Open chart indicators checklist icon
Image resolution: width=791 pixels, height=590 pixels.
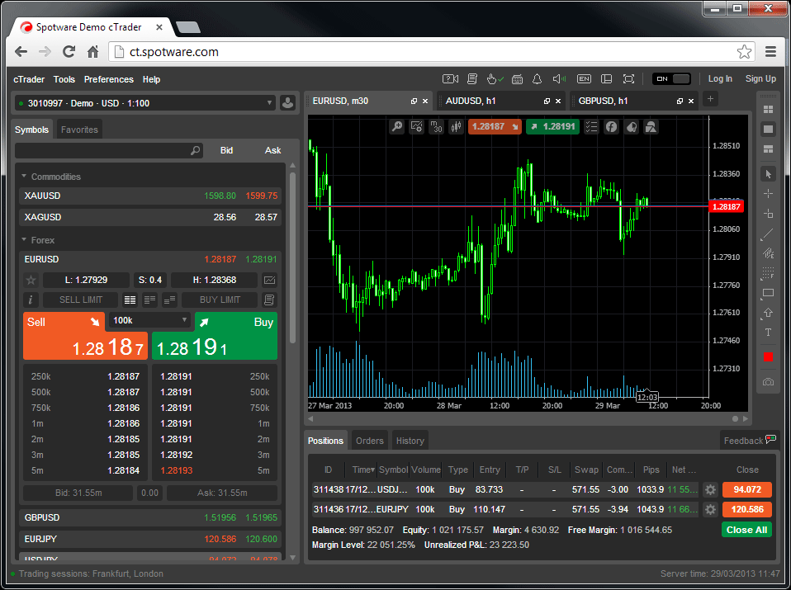pos(591,126)
